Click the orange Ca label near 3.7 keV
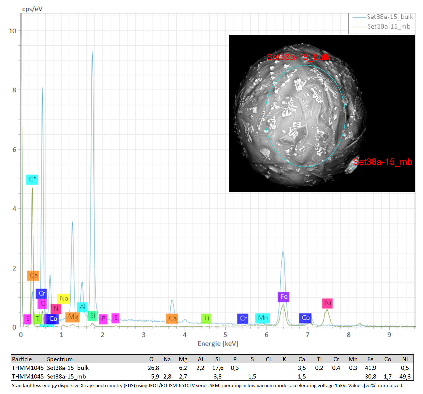 point(172,319)
